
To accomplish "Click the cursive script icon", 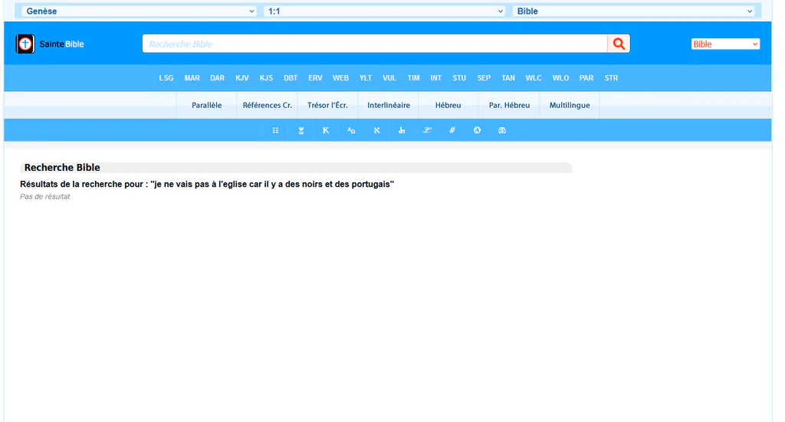I will click(426, 130).
